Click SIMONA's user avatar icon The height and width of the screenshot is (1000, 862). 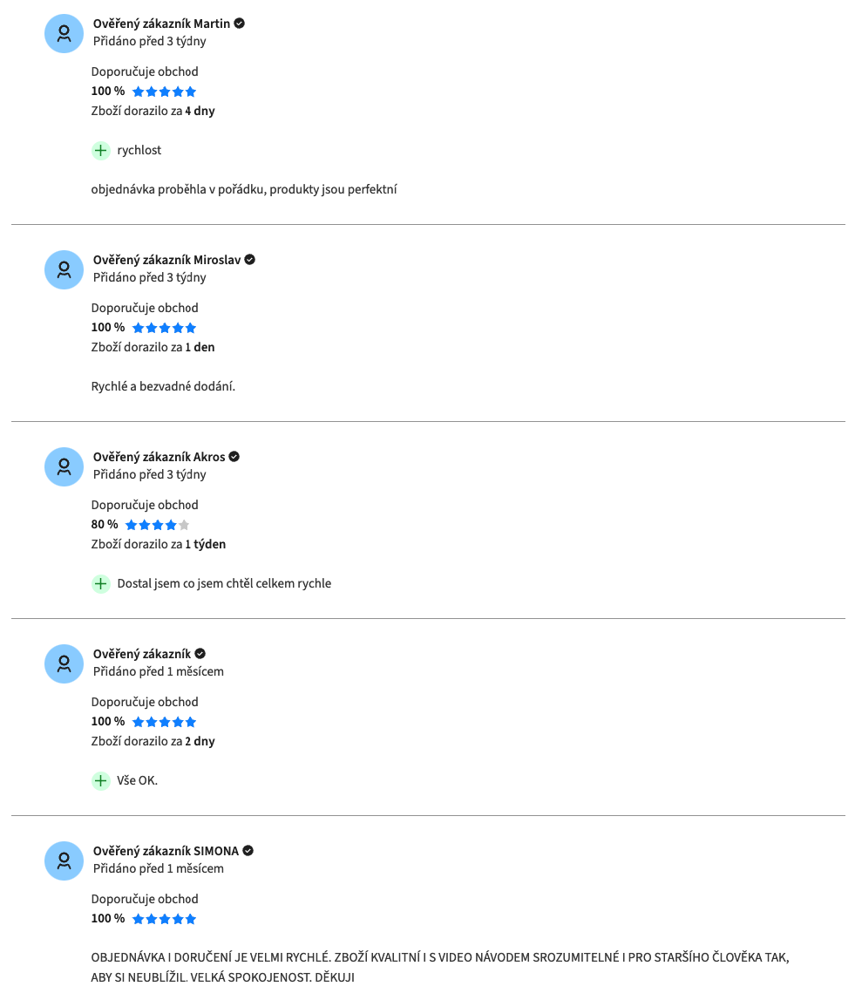pos(64,861)
